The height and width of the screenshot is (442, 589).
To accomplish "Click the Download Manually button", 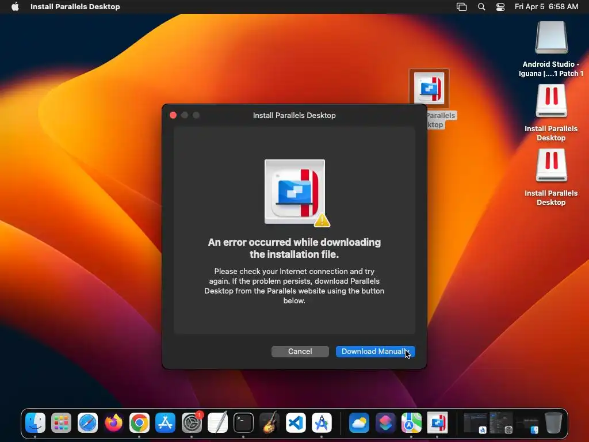I will [375, 352].
